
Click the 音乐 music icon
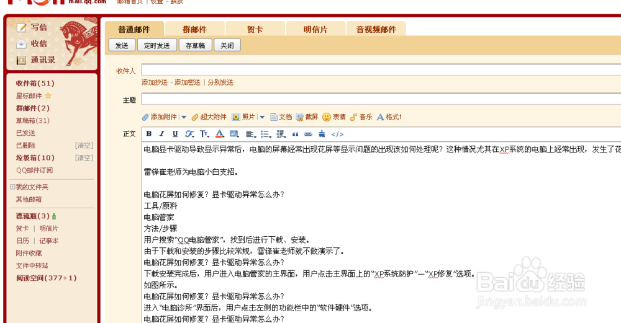coord(353,117)
